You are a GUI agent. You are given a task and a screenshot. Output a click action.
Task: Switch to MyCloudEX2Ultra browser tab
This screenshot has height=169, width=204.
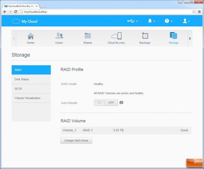pyautogui.click(x=21, y=6)
